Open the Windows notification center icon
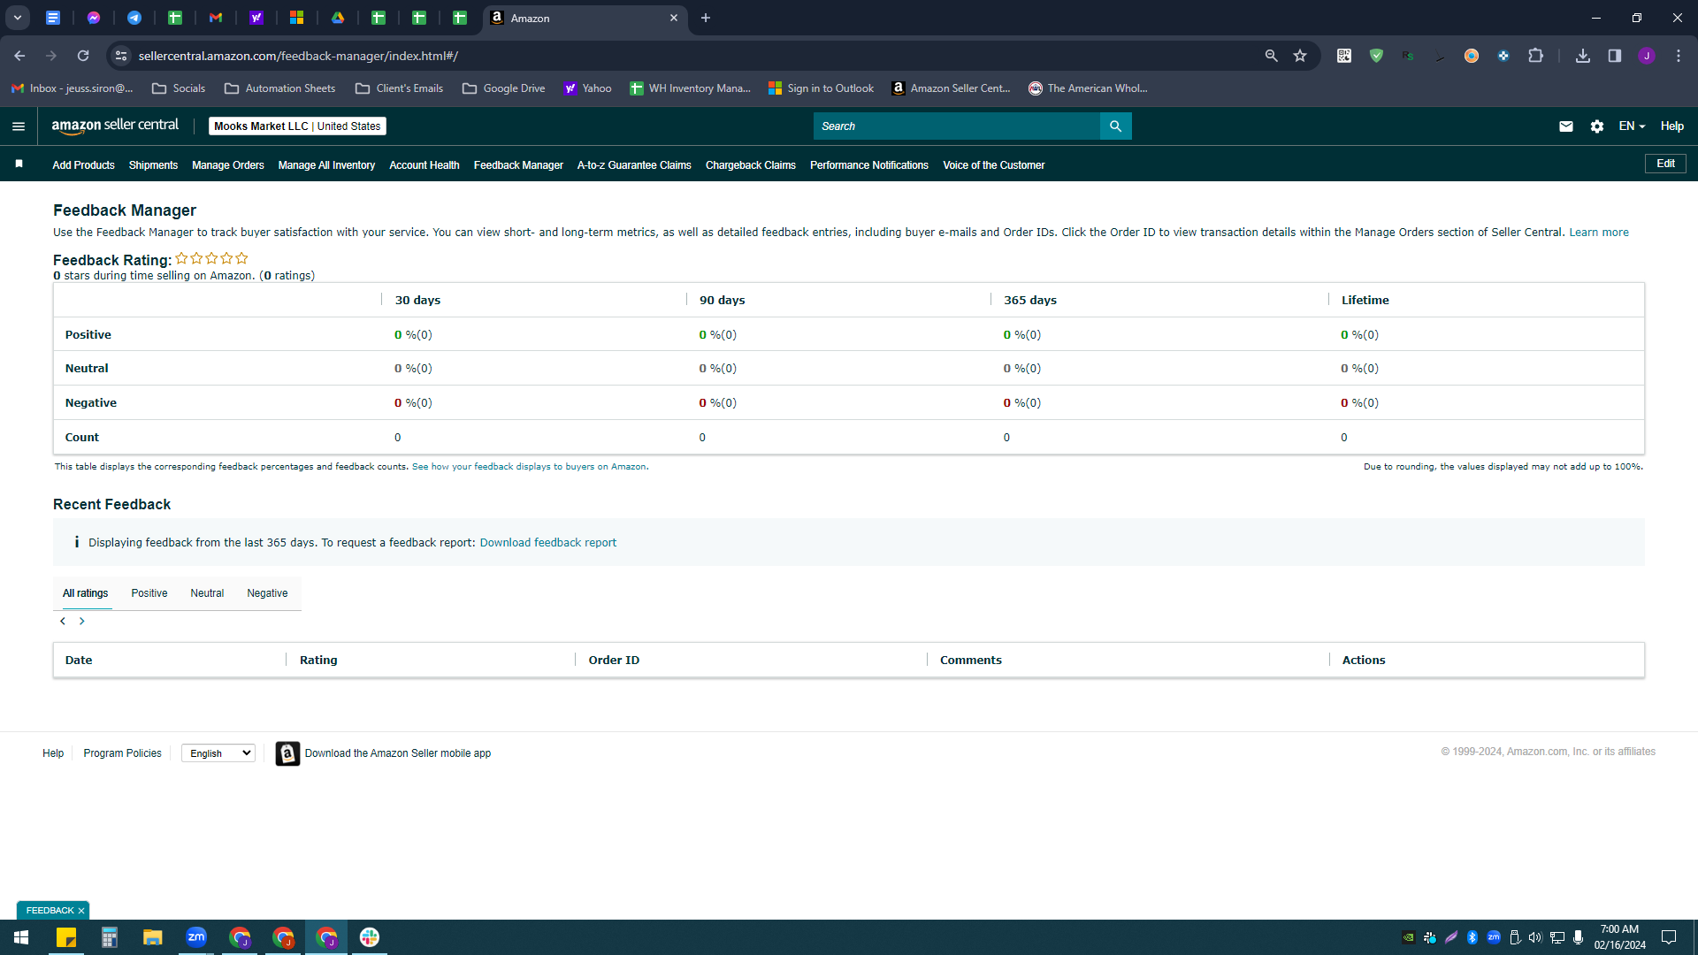Viewport: 1698px width, 955px height. point(1669,937)
